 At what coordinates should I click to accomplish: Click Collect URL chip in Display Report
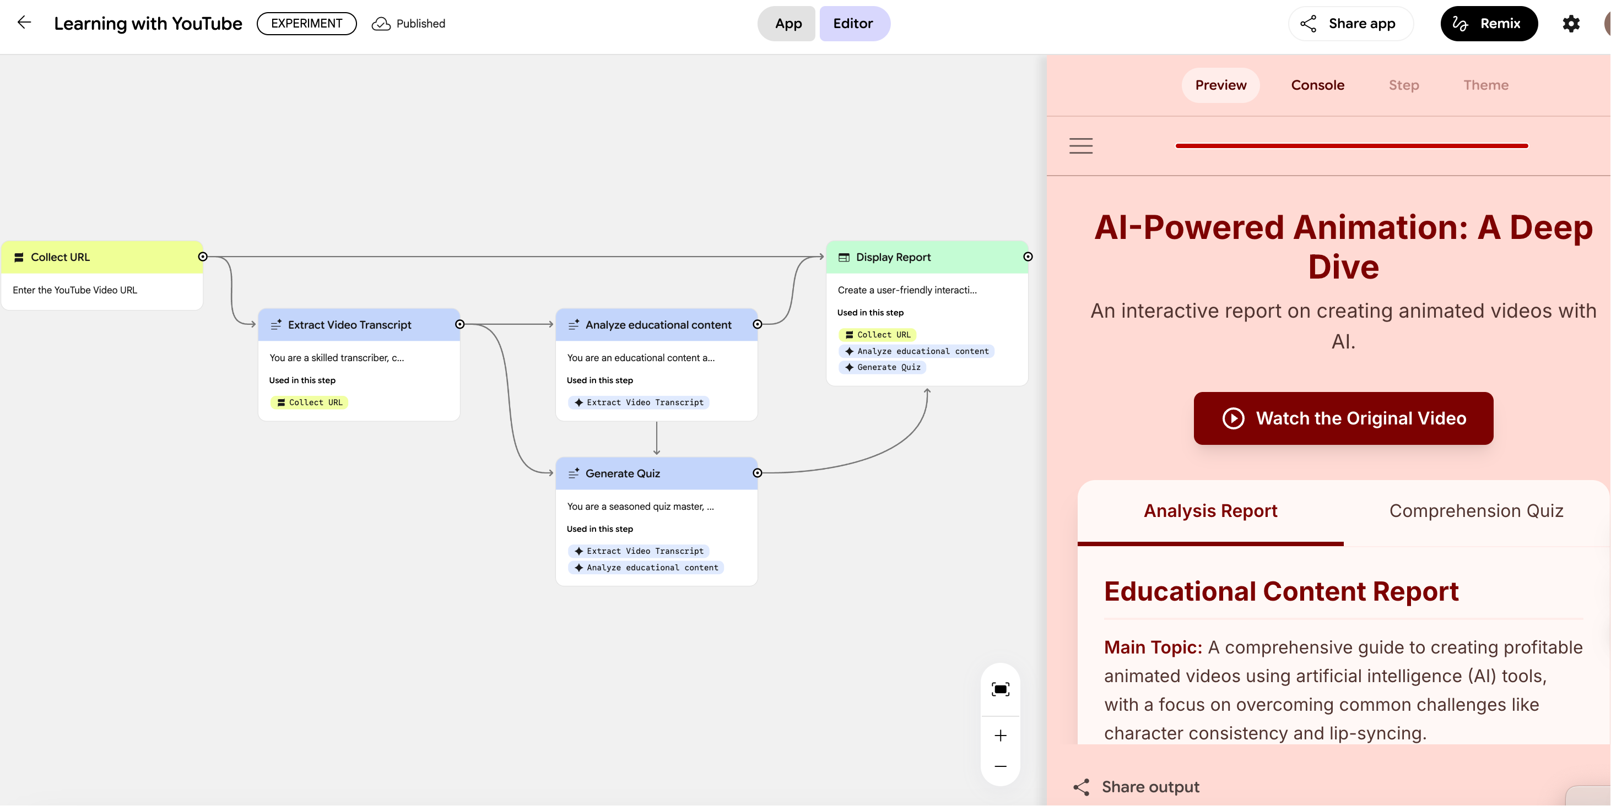point(878,335)
